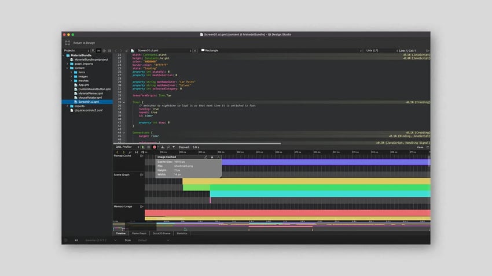Click the Return to Design label
The height and width of the screenshot is (276, 492).
pos(84,43)
